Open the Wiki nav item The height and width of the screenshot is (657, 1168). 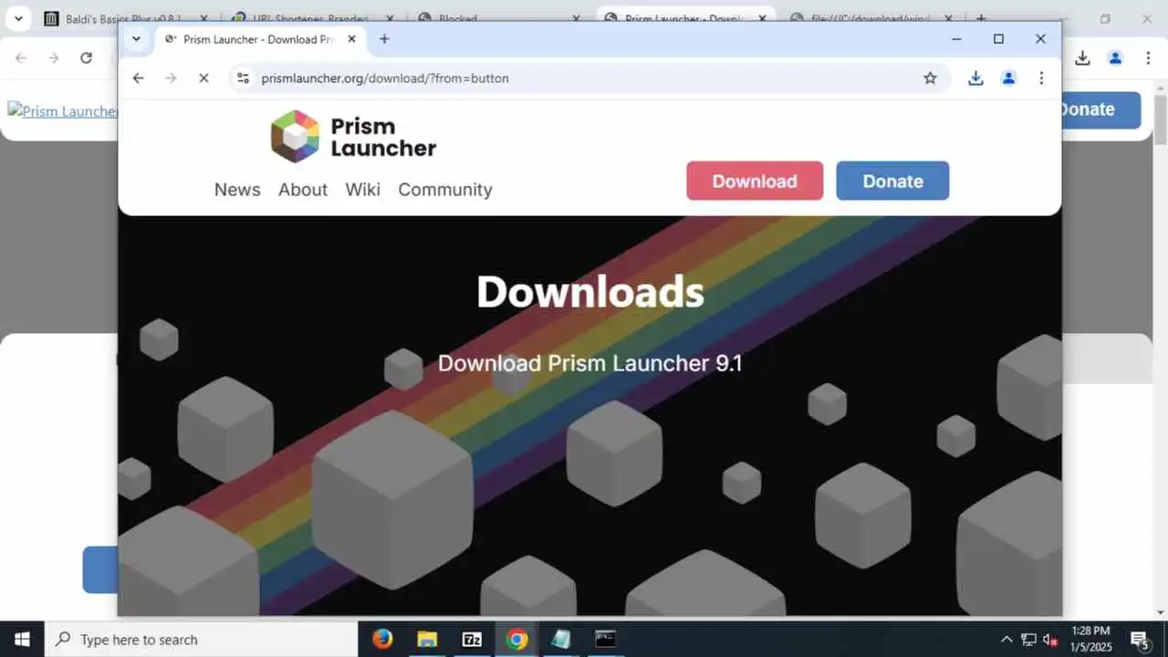point(362,190)
